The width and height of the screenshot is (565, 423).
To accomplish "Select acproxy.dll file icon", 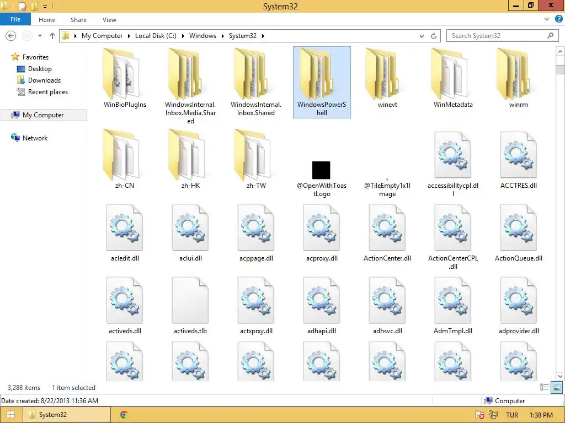I will tap(322, 227).
